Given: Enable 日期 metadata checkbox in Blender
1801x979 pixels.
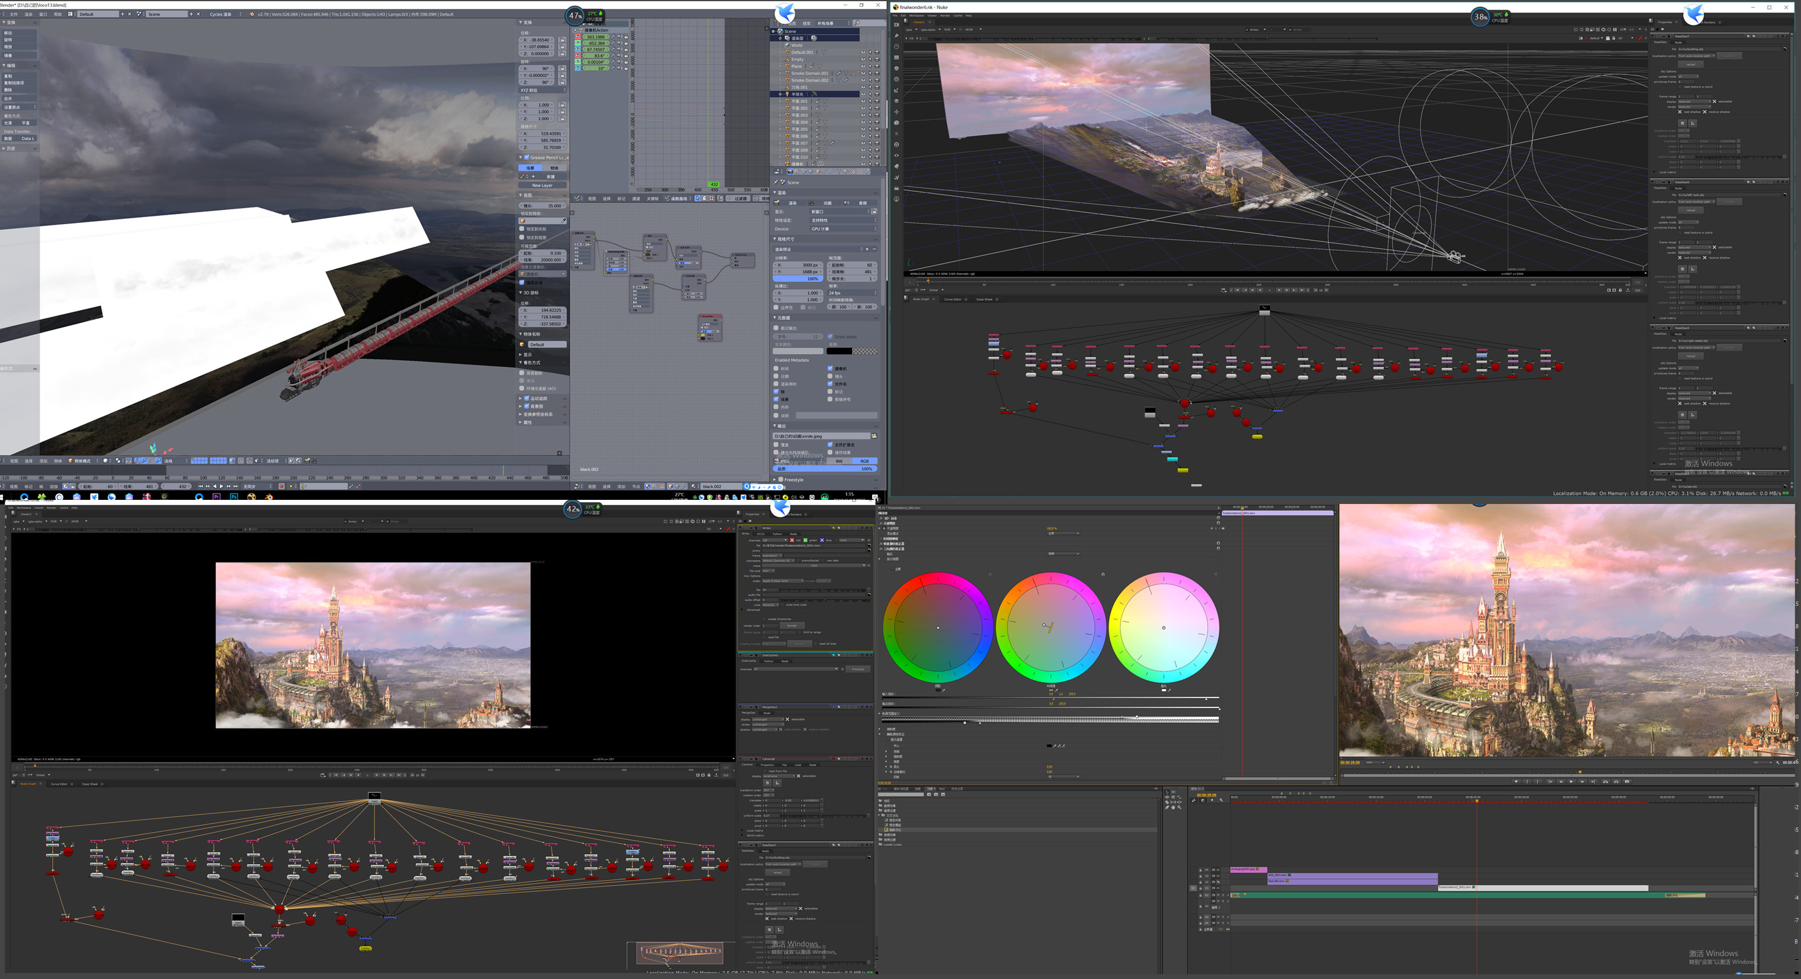Looking at the screenshot, I should point(776,376).
